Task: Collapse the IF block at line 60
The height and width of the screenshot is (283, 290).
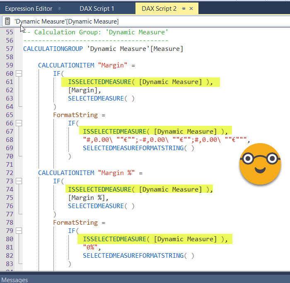Action: tap(18, 74)
